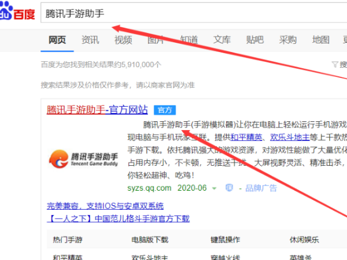
Task: Select the 采购 tab
Action: (x=287, y=40)
